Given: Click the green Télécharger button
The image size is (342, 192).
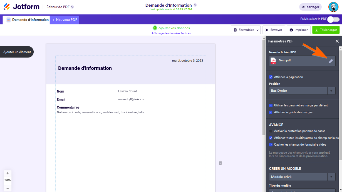Looking at the screenshot, I should coord(326,30).
